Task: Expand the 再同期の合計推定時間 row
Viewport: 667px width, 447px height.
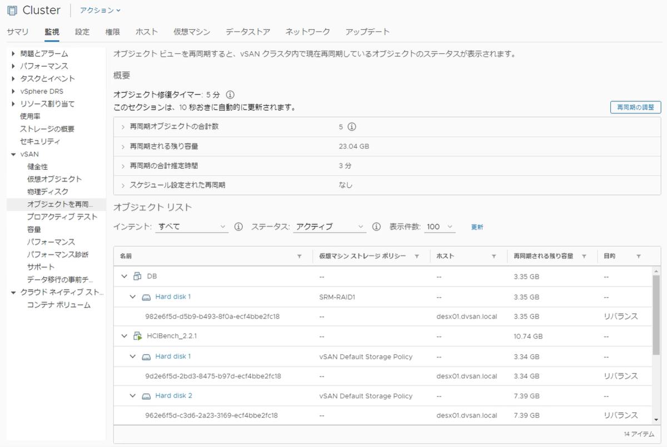Action: 123,166
